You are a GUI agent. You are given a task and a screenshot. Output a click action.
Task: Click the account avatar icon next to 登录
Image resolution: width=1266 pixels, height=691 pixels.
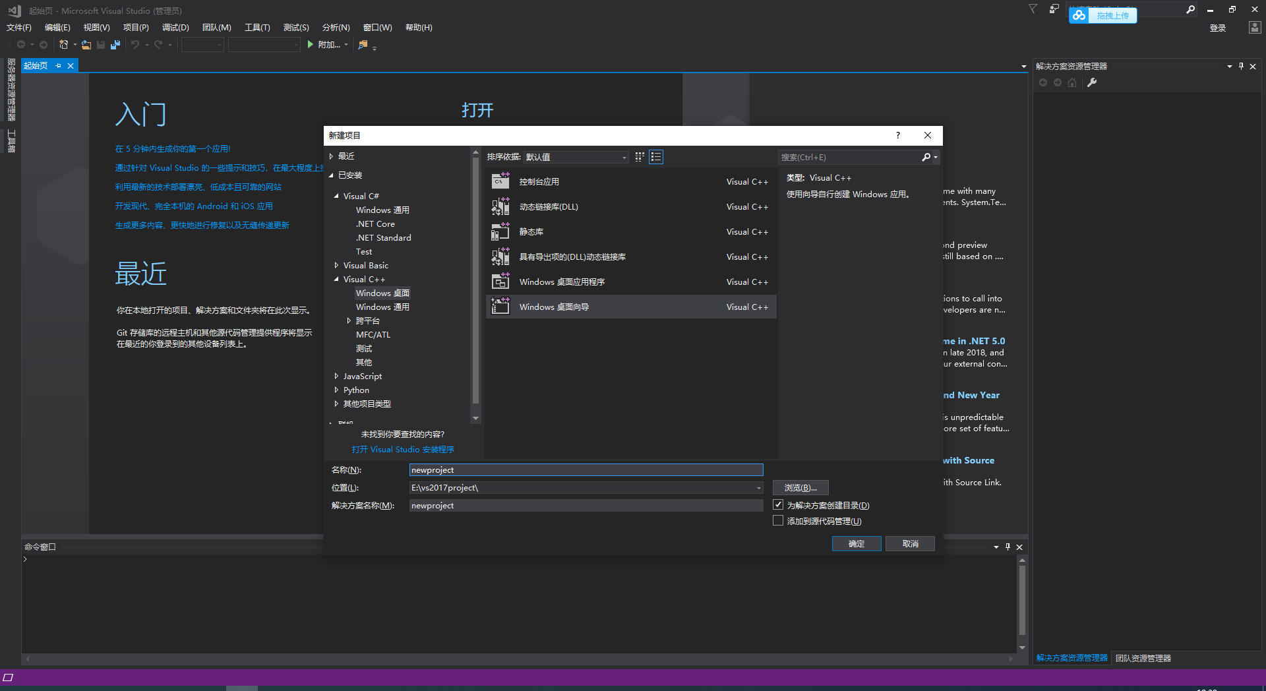1255,28
